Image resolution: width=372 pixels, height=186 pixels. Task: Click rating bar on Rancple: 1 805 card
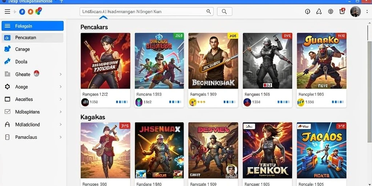(x=338, y=102)
